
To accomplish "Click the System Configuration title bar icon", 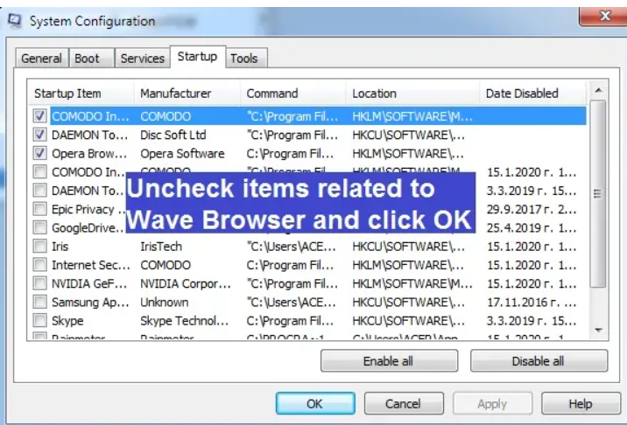I will pyautogui.click(x=14, y=20).
